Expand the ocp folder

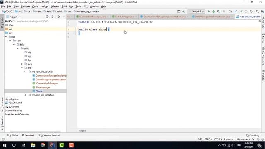coord(22,64)
